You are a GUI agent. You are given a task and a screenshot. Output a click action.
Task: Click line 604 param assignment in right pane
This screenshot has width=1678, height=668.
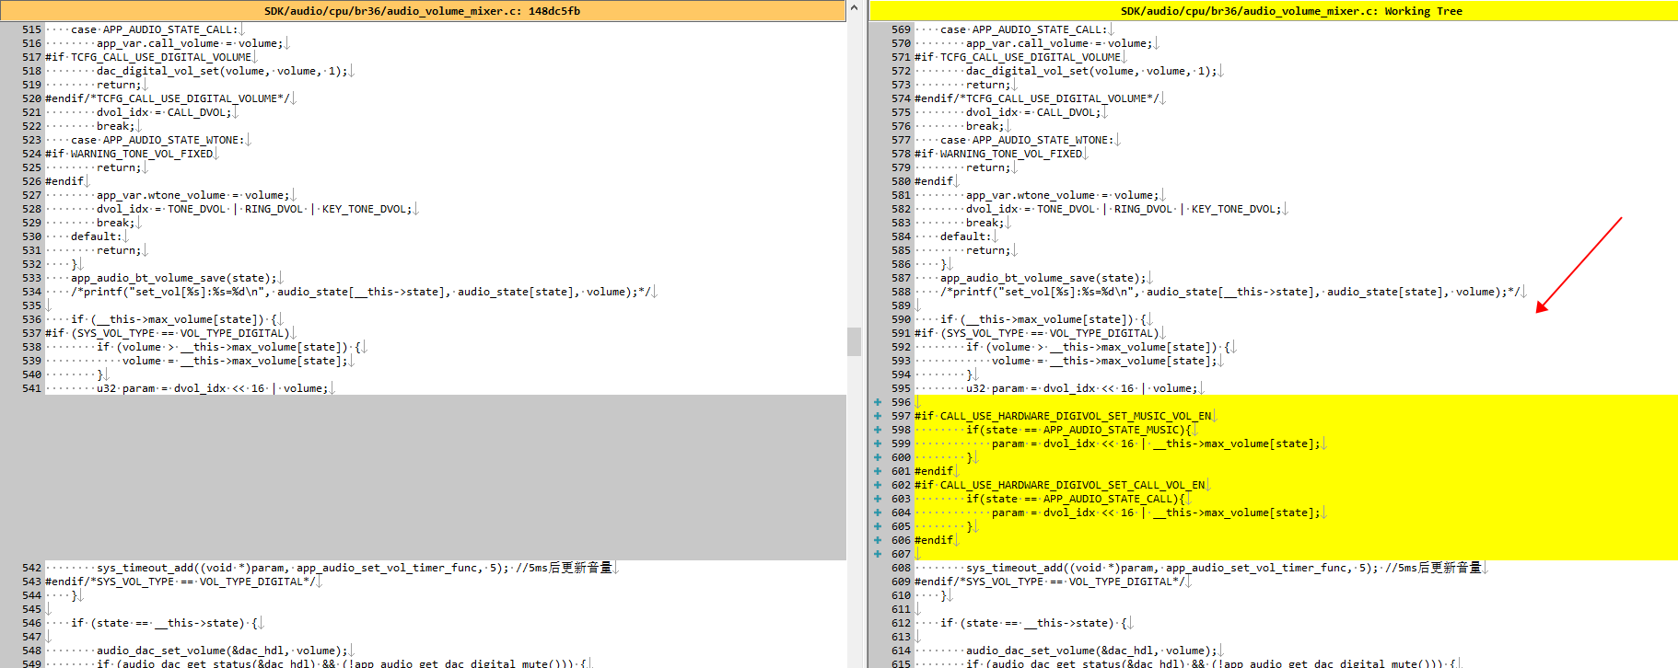pos(1157,513)
